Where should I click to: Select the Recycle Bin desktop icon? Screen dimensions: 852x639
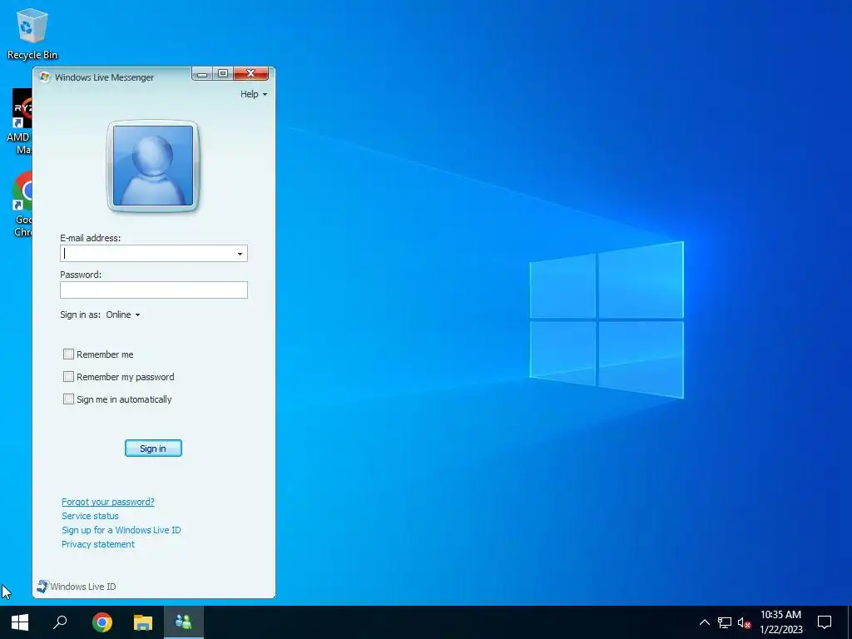pos(32,33)
